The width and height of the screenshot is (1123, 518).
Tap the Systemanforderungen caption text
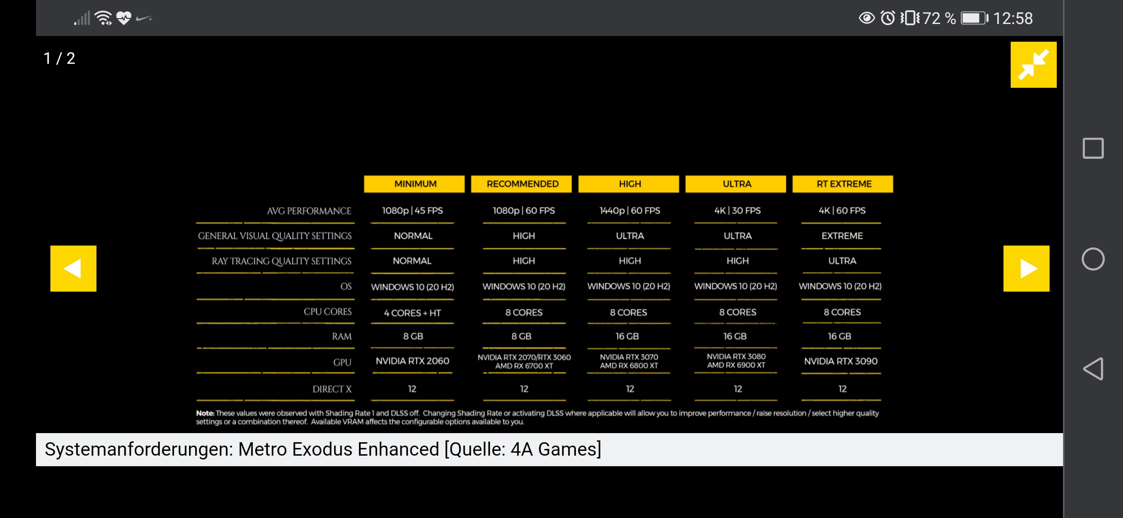(x=323, y=449)
